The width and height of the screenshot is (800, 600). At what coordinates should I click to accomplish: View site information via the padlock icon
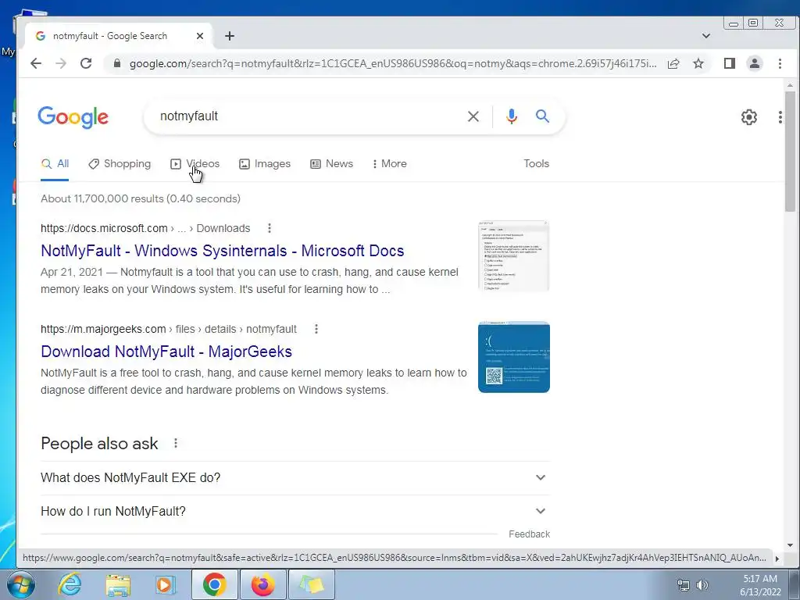tap(117, 63)
